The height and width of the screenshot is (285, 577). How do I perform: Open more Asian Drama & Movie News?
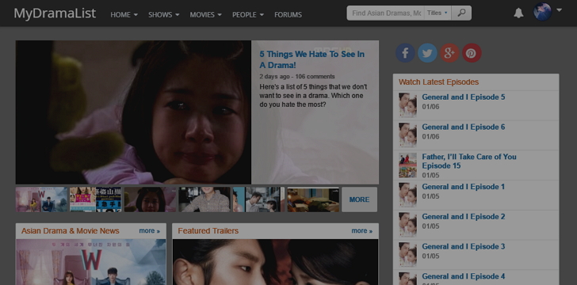(x=149, y=231)
